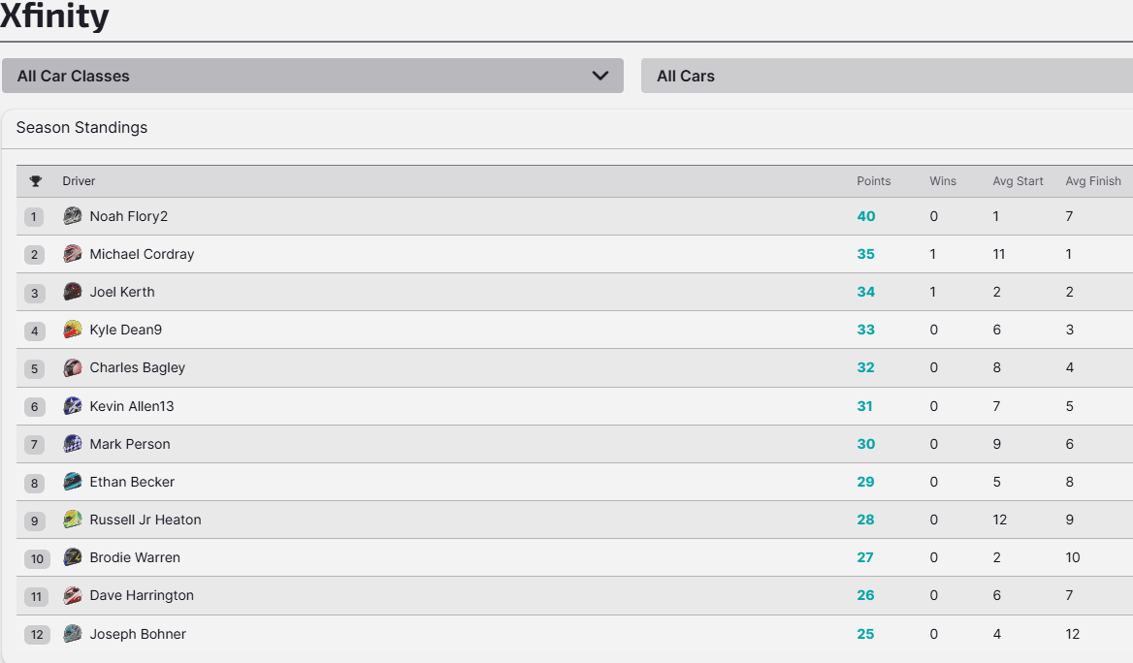1133x663 pixels.
Task: Click Russell Jr Heaton's helmet icon
Action: [73, 520]
